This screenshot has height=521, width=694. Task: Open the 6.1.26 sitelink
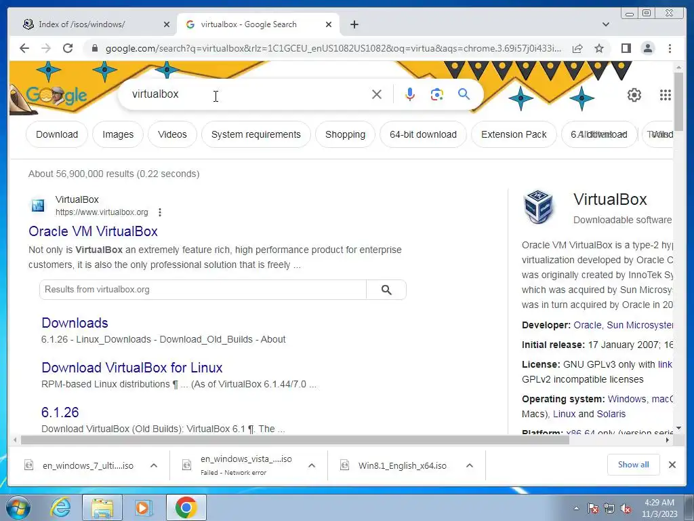click(60, 412)
